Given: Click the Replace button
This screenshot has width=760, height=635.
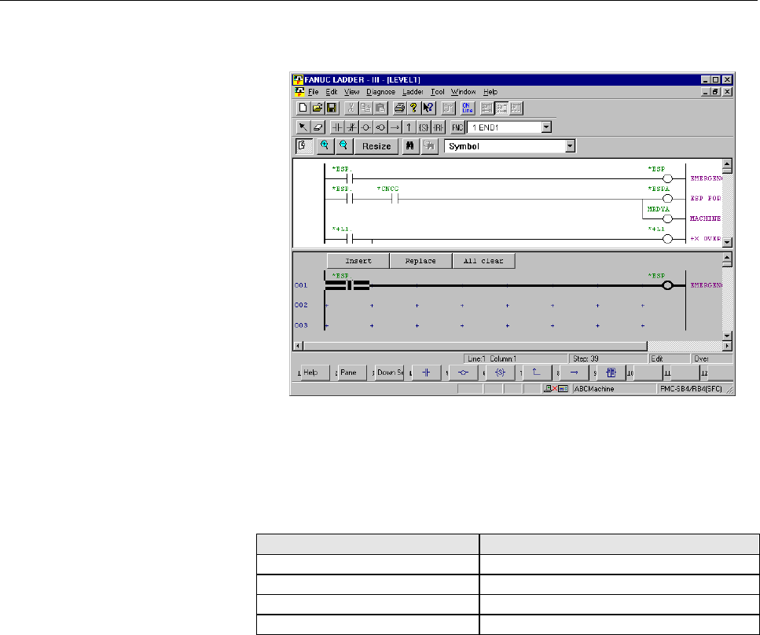Looking at the screenshot, I should (420, 261).
